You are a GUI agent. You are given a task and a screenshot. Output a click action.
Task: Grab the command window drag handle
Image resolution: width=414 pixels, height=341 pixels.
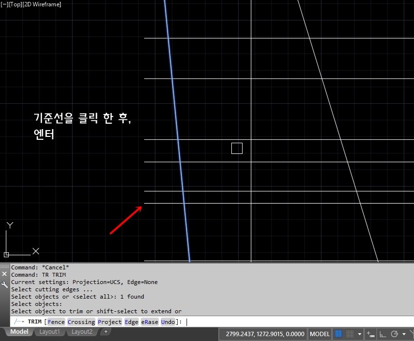tap(4, 267)
